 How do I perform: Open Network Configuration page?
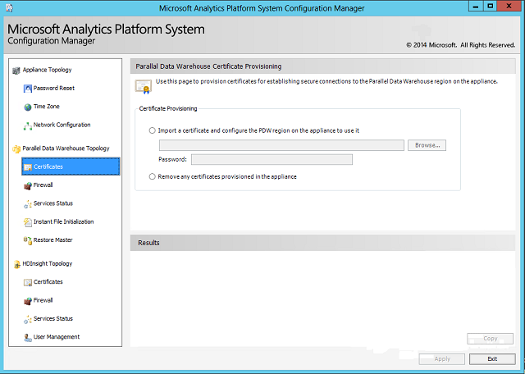(x=62, y=125)
